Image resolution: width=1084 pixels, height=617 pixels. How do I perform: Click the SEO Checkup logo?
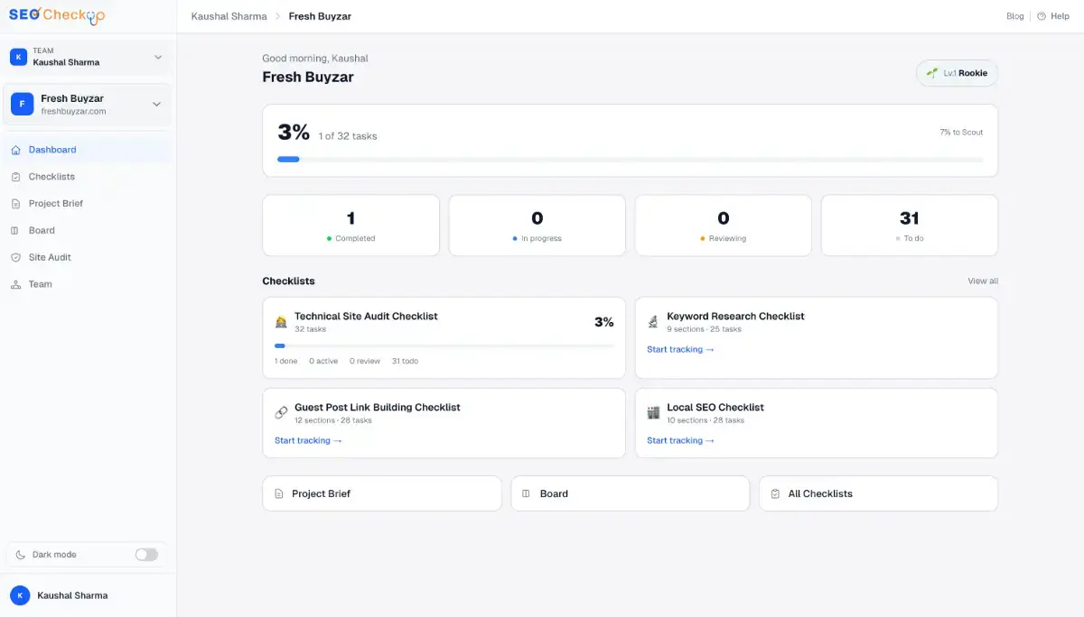[57, 15]
